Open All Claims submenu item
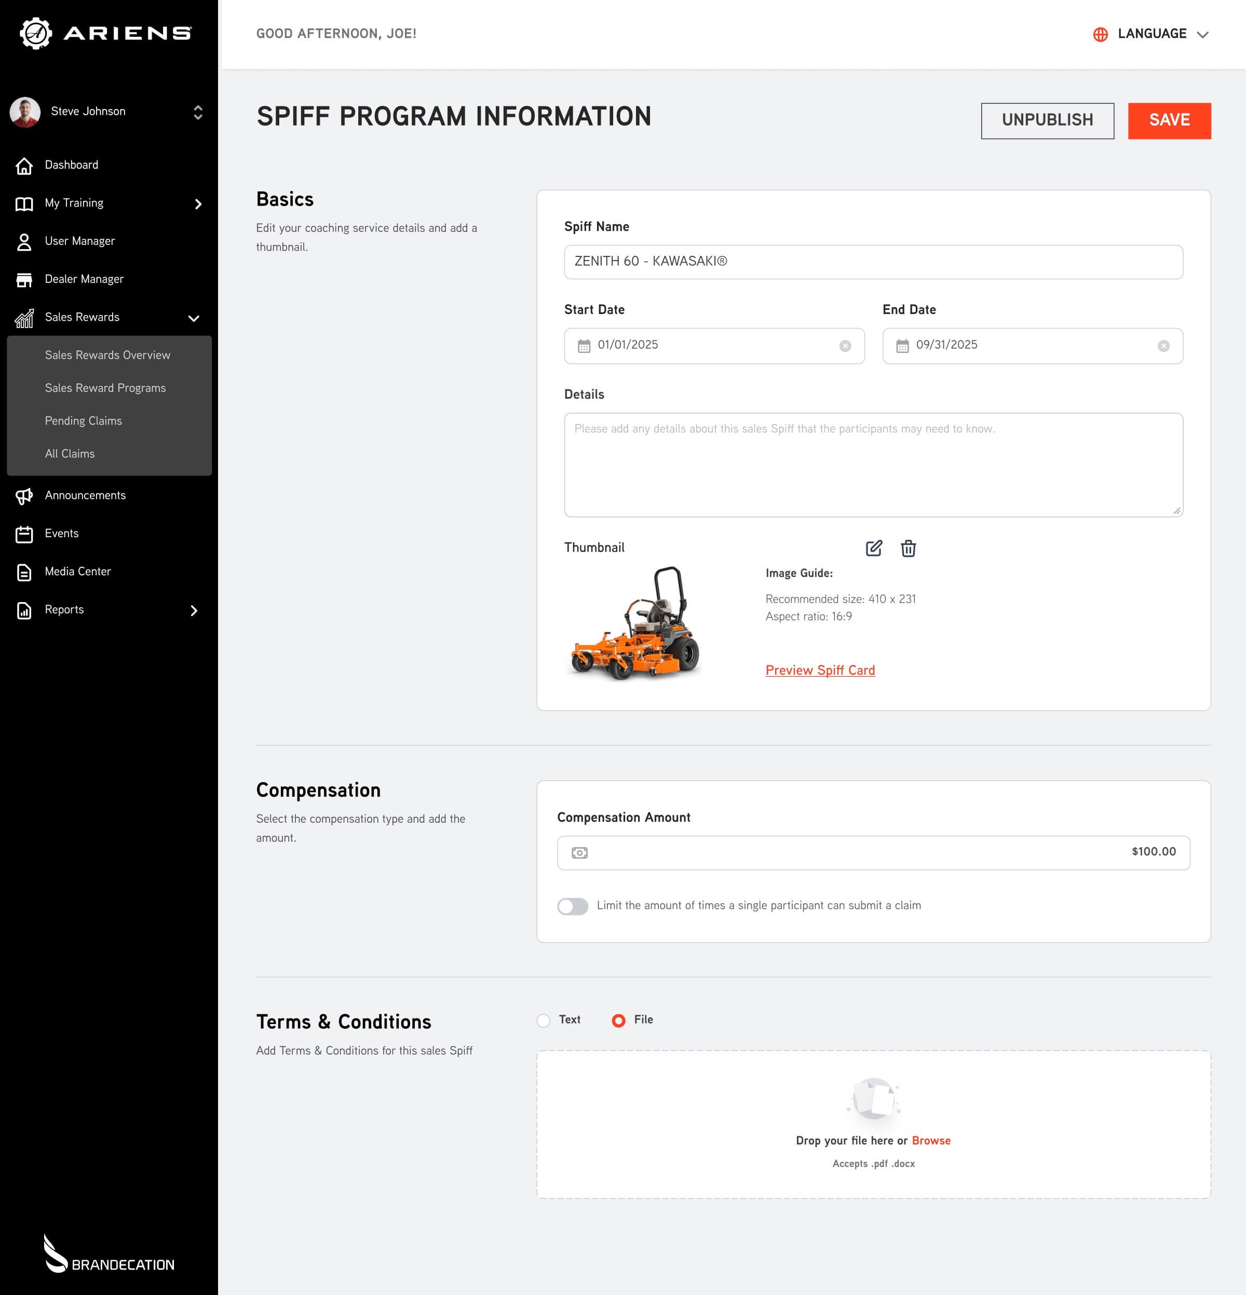This screenshot has width=1246, height=1295. click(x=70, y=454)
